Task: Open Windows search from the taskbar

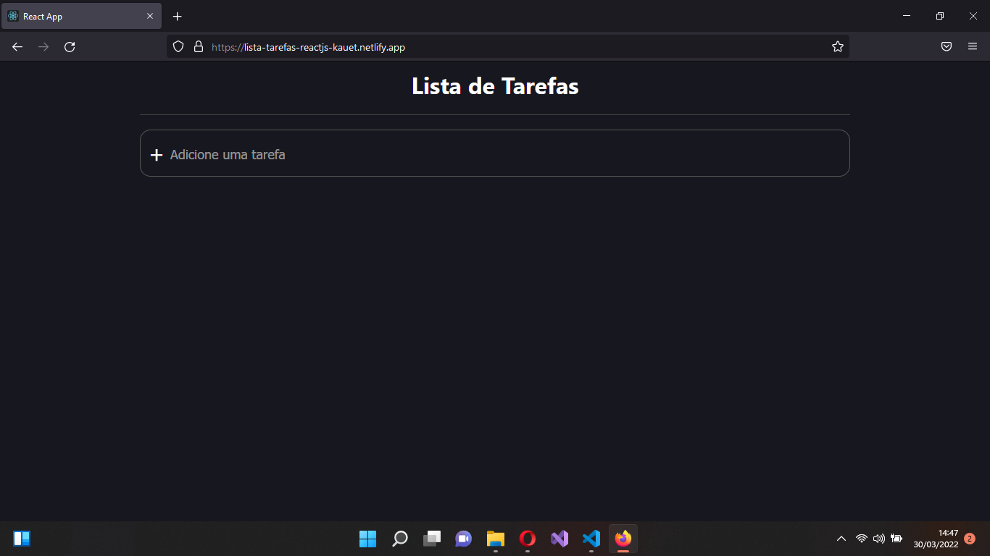Action: (399, 539)
